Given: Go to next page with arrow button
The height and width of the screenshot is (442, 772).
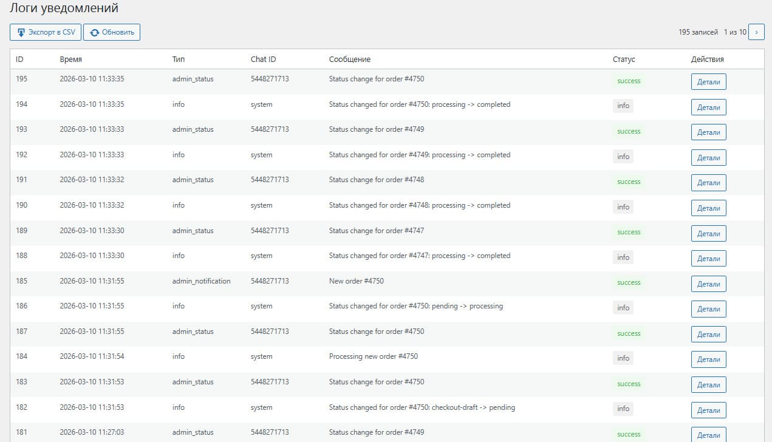Looking at the screenshot, I should tap(756, 32).
